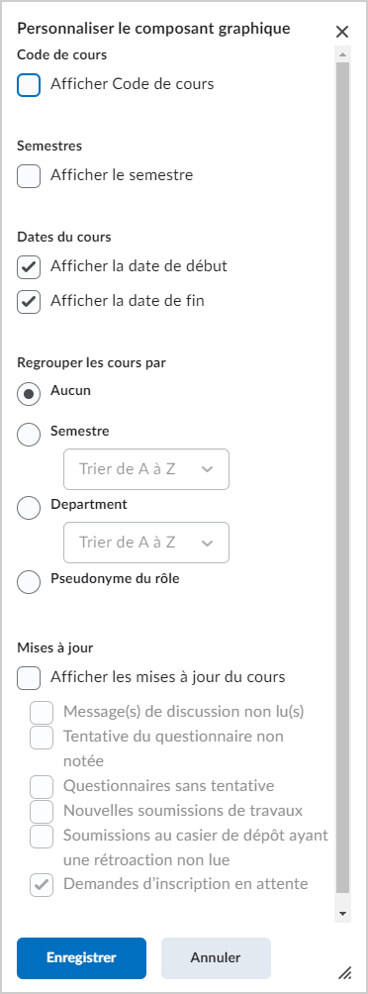
Task: Open the sort dropdown under Department
Action: click(x=146, y=542)
